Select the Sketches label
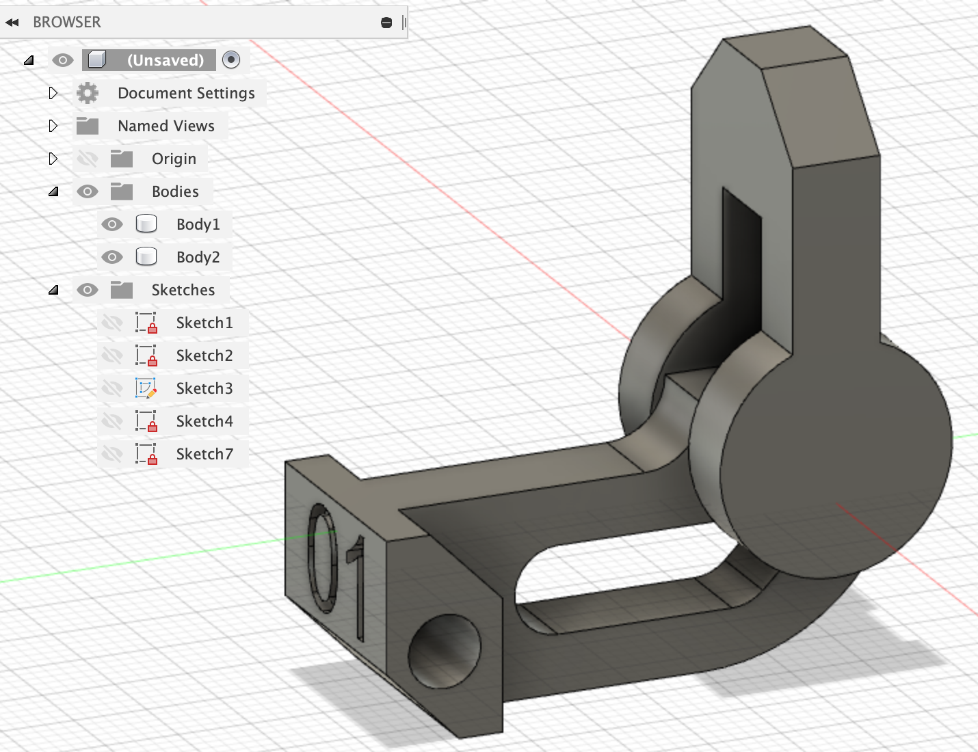Viewport: 978px width, 752px height. pyautogui.click(x=183, y=290)
